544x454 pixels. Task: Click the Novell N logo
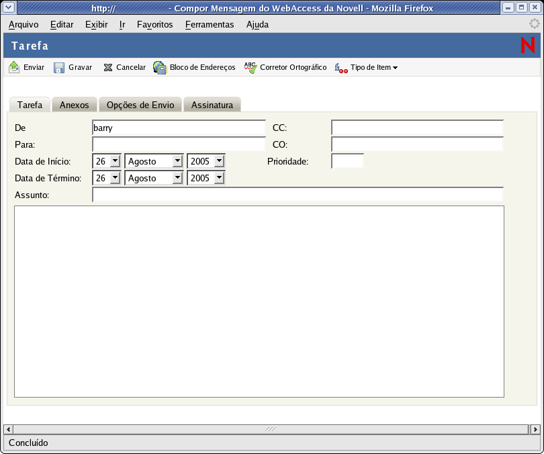(528, 46)
